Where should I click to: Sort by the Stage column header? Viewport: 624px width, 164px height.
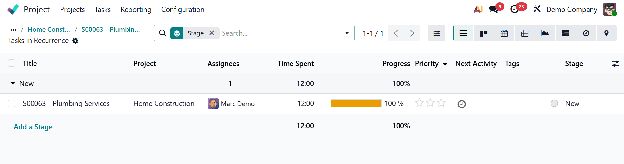[574, 63]
